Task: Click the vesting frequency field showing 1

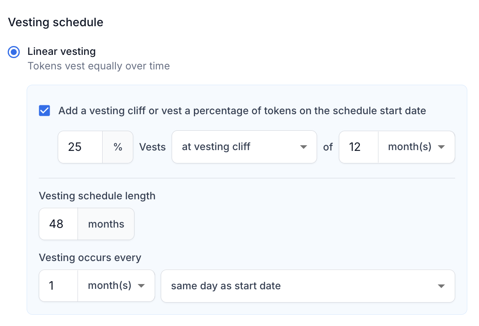Action: coord(59,286)
